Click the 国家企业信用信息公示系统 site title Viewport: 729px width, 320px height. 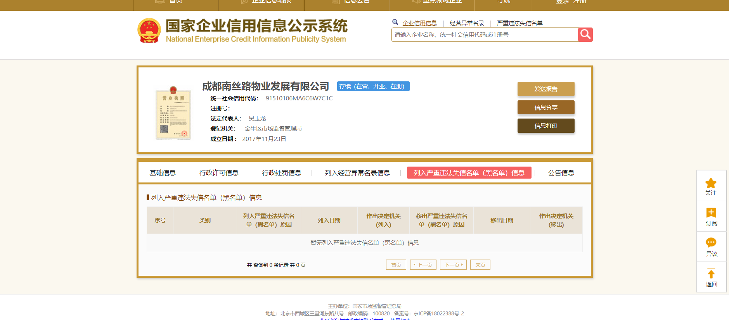point(256,26)
